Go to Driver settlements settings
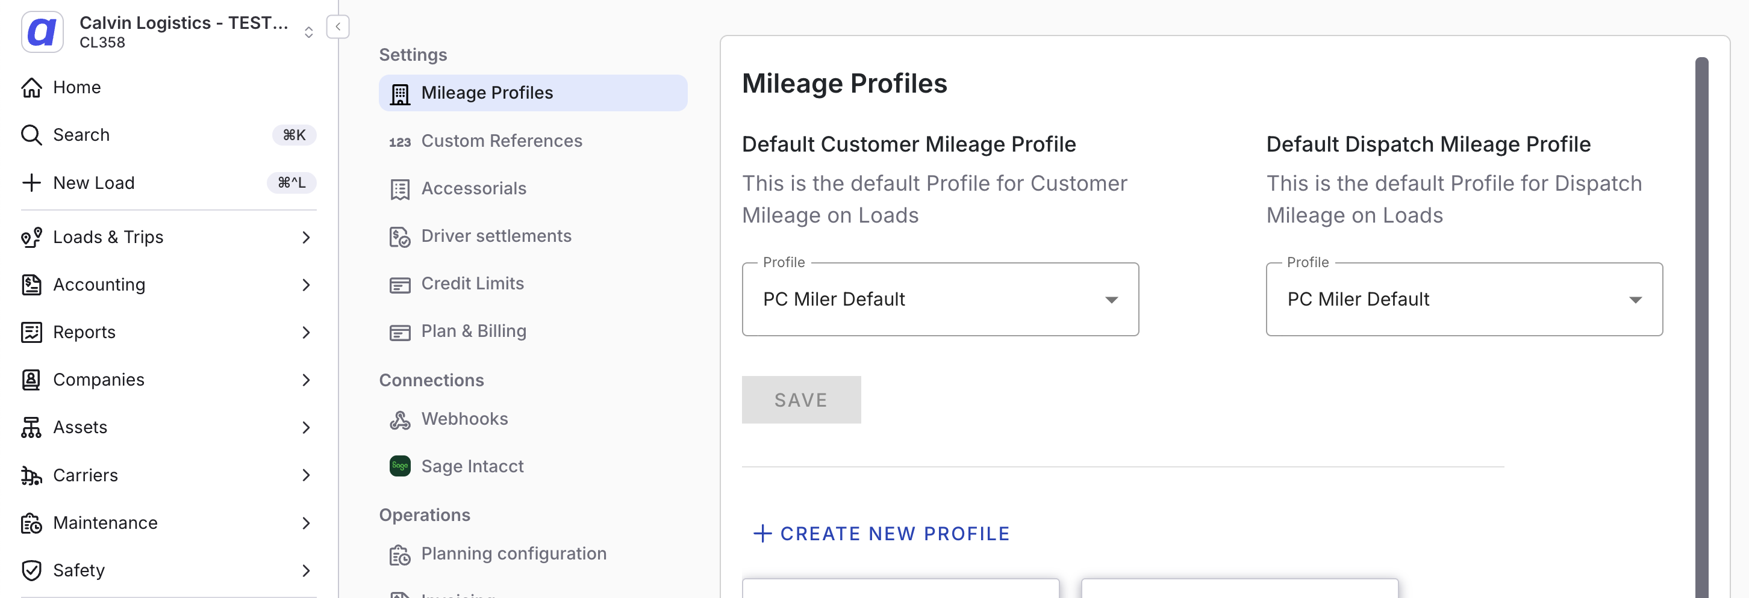1749x598 pixels. (533, 235)
